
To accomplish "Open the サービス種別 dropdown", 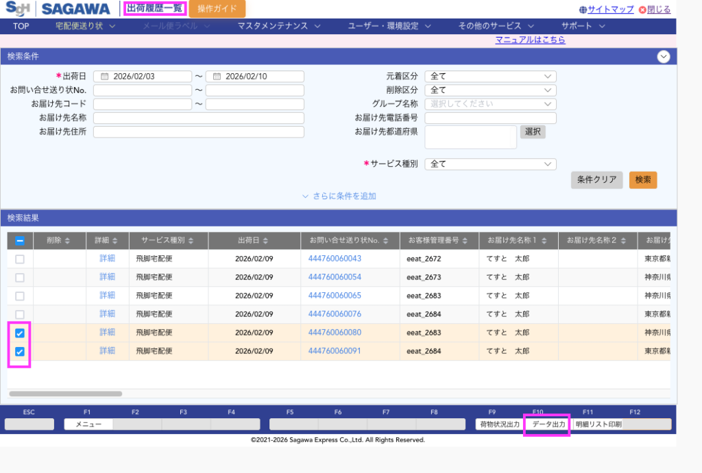I will [x=490, y=164].
